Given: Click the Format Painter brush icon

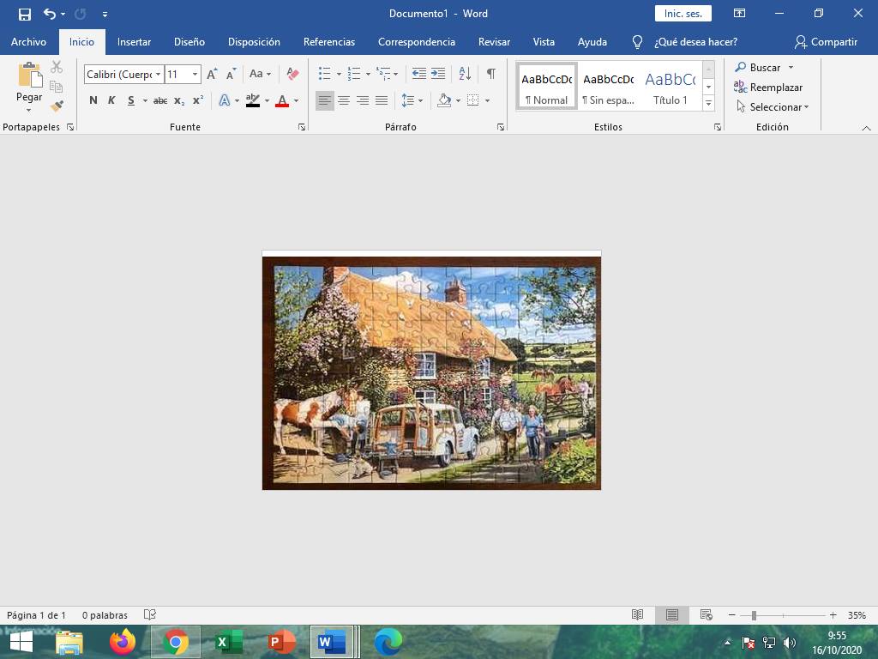Looking at the screenshot, I should coord(57,106).
